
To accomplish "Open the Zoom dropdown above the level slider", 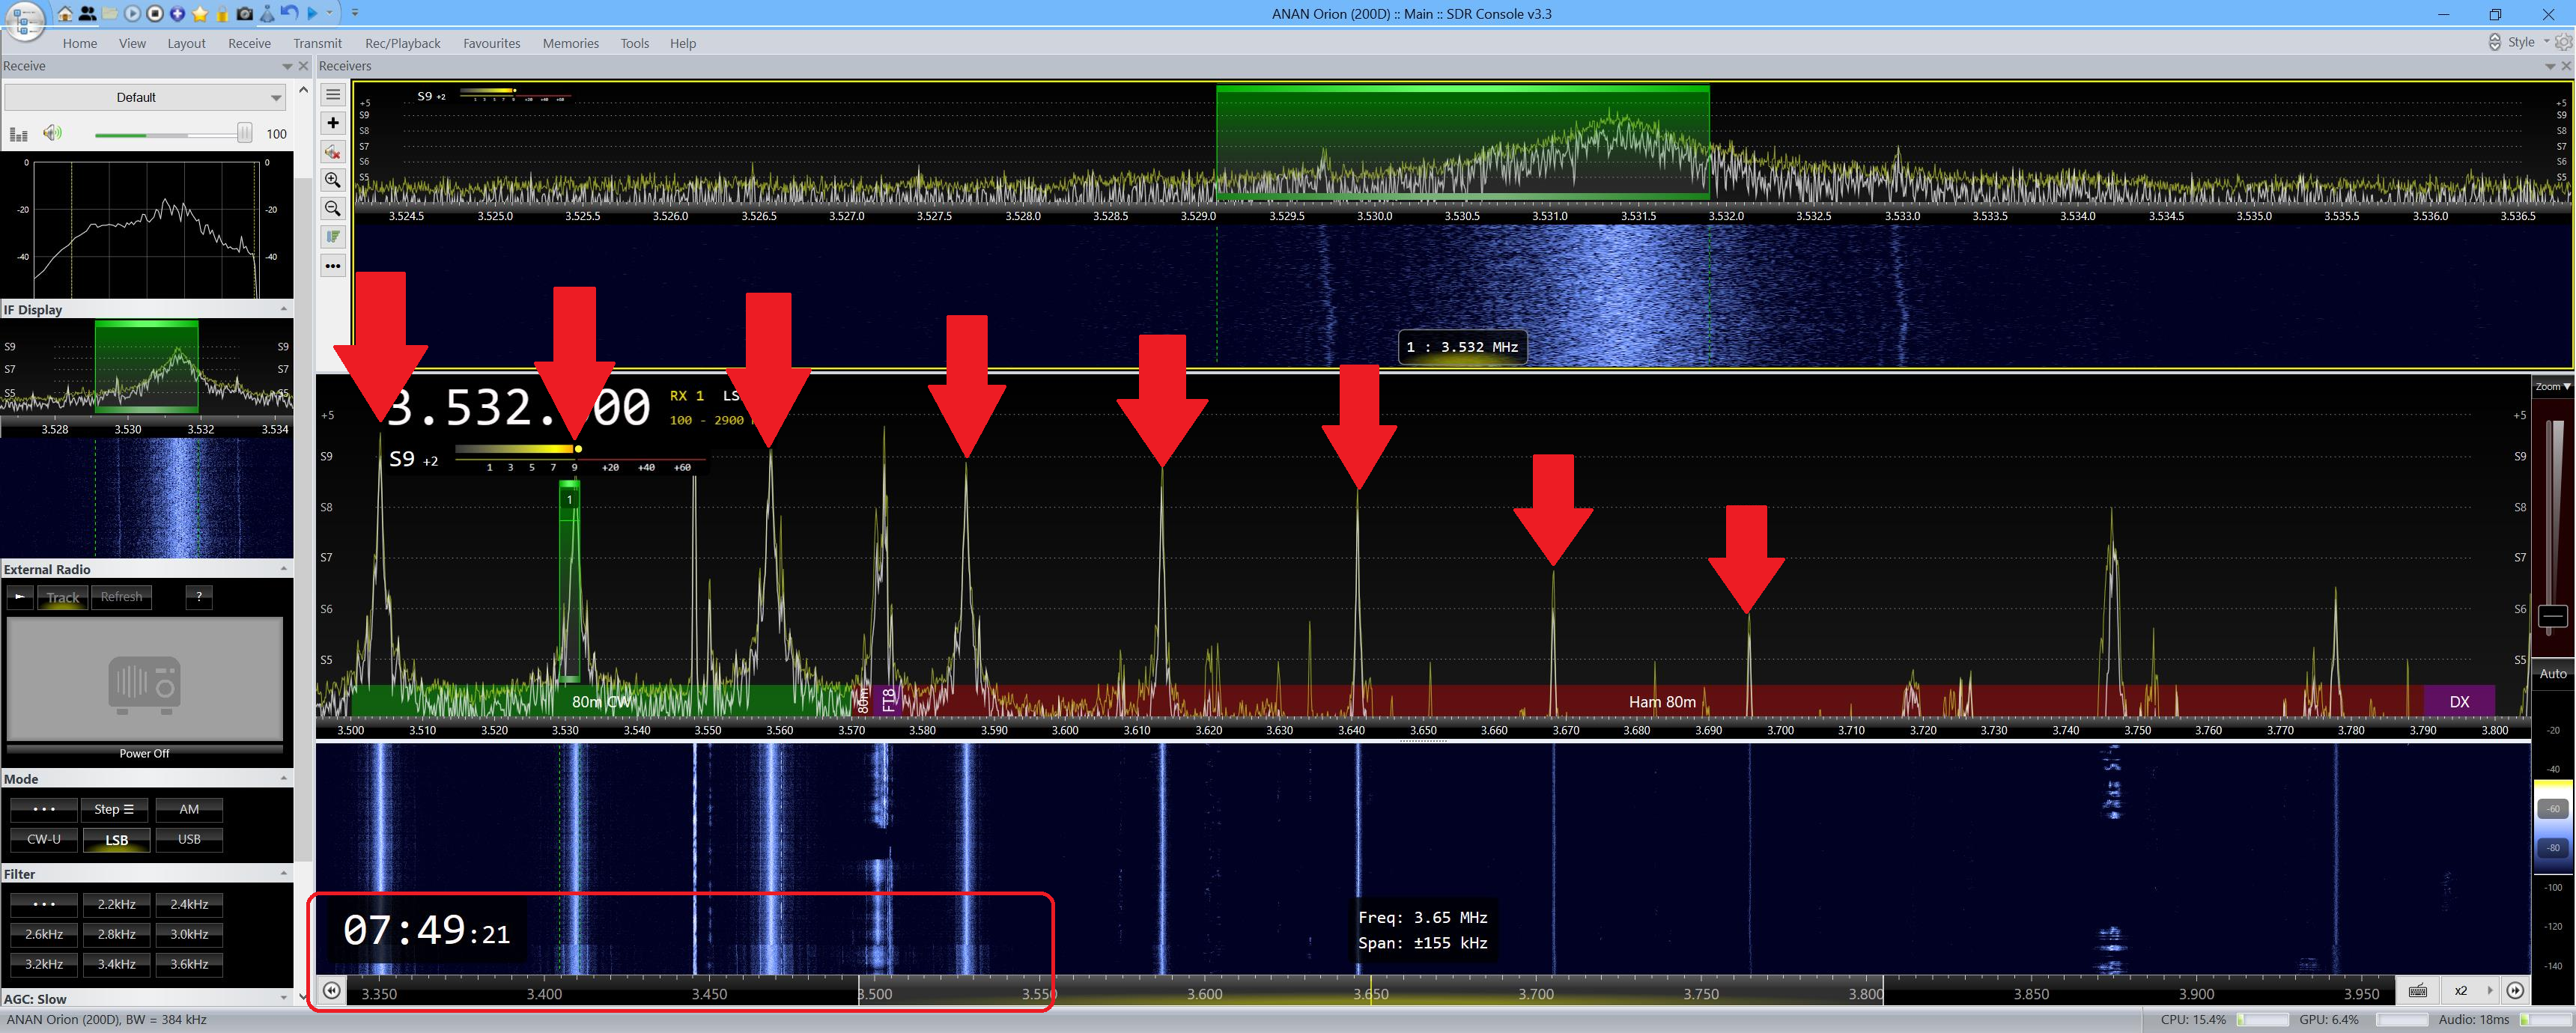I will click(x=2552, y=386).
